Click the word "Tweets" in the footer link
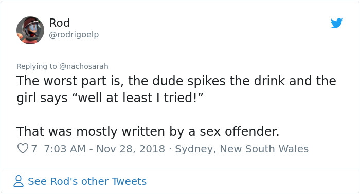 pos(129,181)
